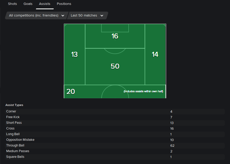Click the chevron on the matches filter

[x=102, y=15]
